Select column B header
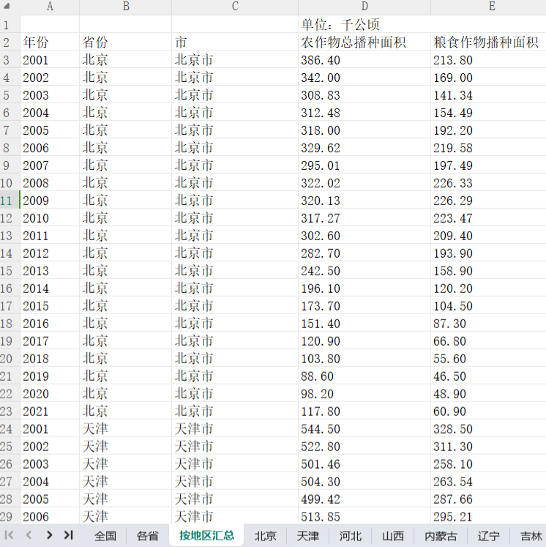 [125, 7]
